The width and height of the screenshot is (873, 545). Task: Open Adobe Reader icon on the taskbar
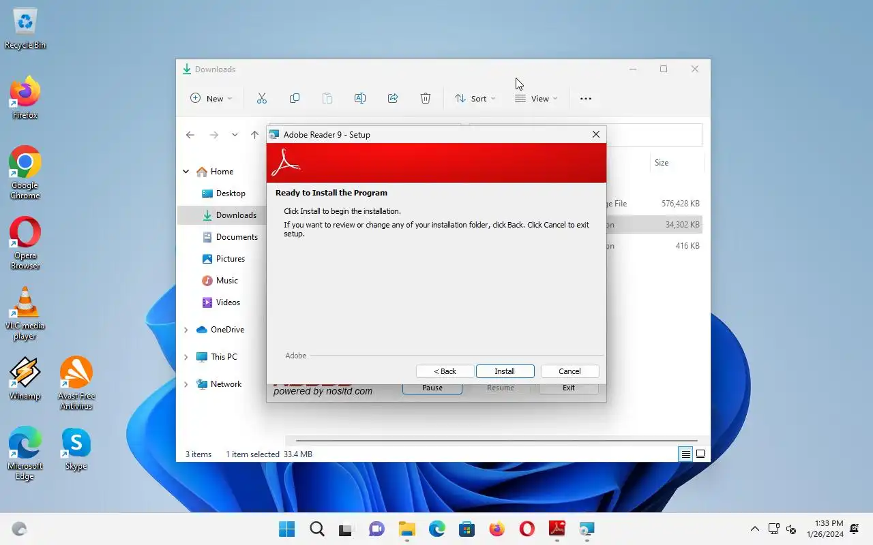point(557,529)
